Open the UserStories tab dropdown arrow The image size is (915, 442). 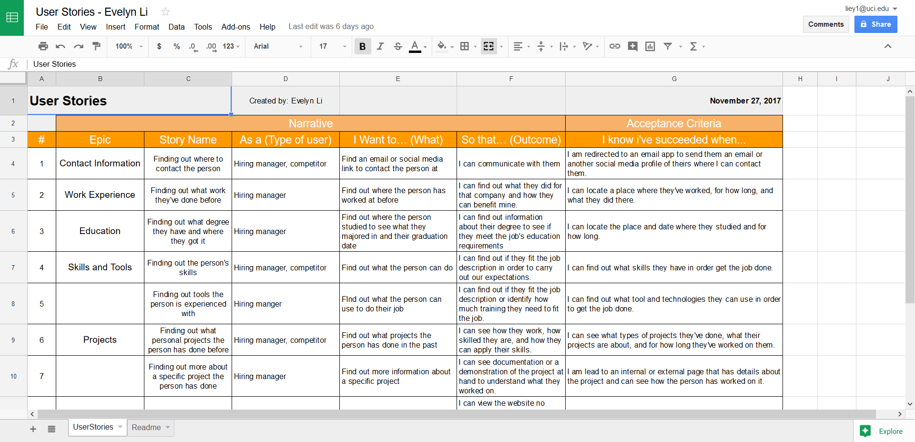(121, 427)
